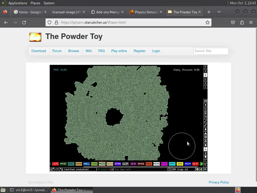Click the browser URL address bar
The image size is (257, 193).
pyautogui.click(x=128, y=22)
